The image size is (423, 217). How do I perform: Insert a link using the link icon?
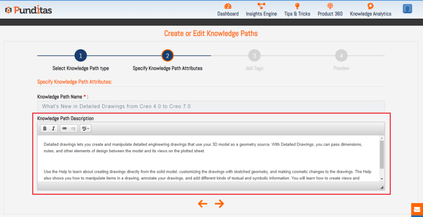tap(65, 129)
